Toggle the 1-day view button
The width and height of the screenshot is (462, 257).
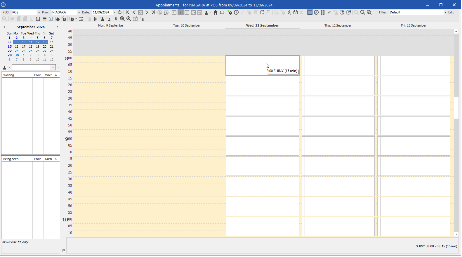(x=174, y=12)
